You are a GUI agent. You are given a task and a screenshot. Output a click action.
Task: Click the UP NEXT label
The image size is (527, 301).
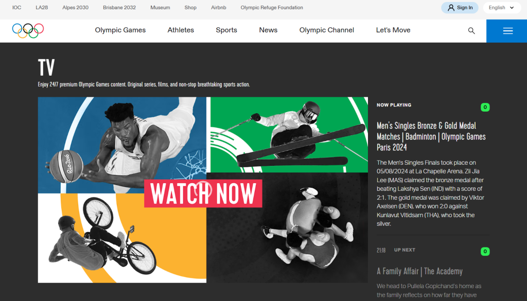coord(405,250)
